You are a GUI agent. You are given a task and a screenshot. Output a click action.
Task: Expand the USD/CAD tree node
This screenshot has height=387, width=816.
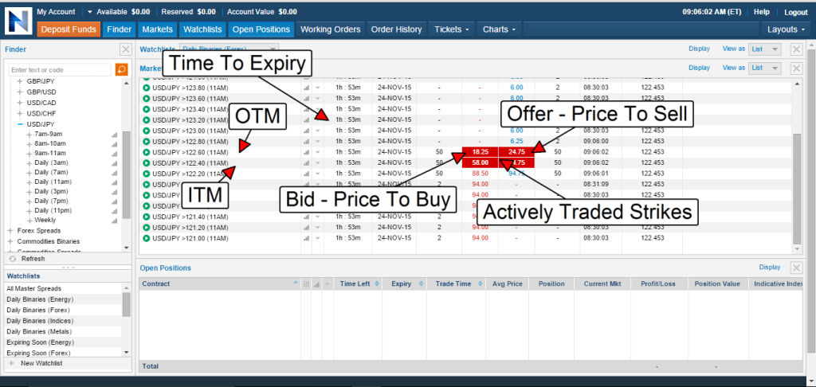point(20,103)
